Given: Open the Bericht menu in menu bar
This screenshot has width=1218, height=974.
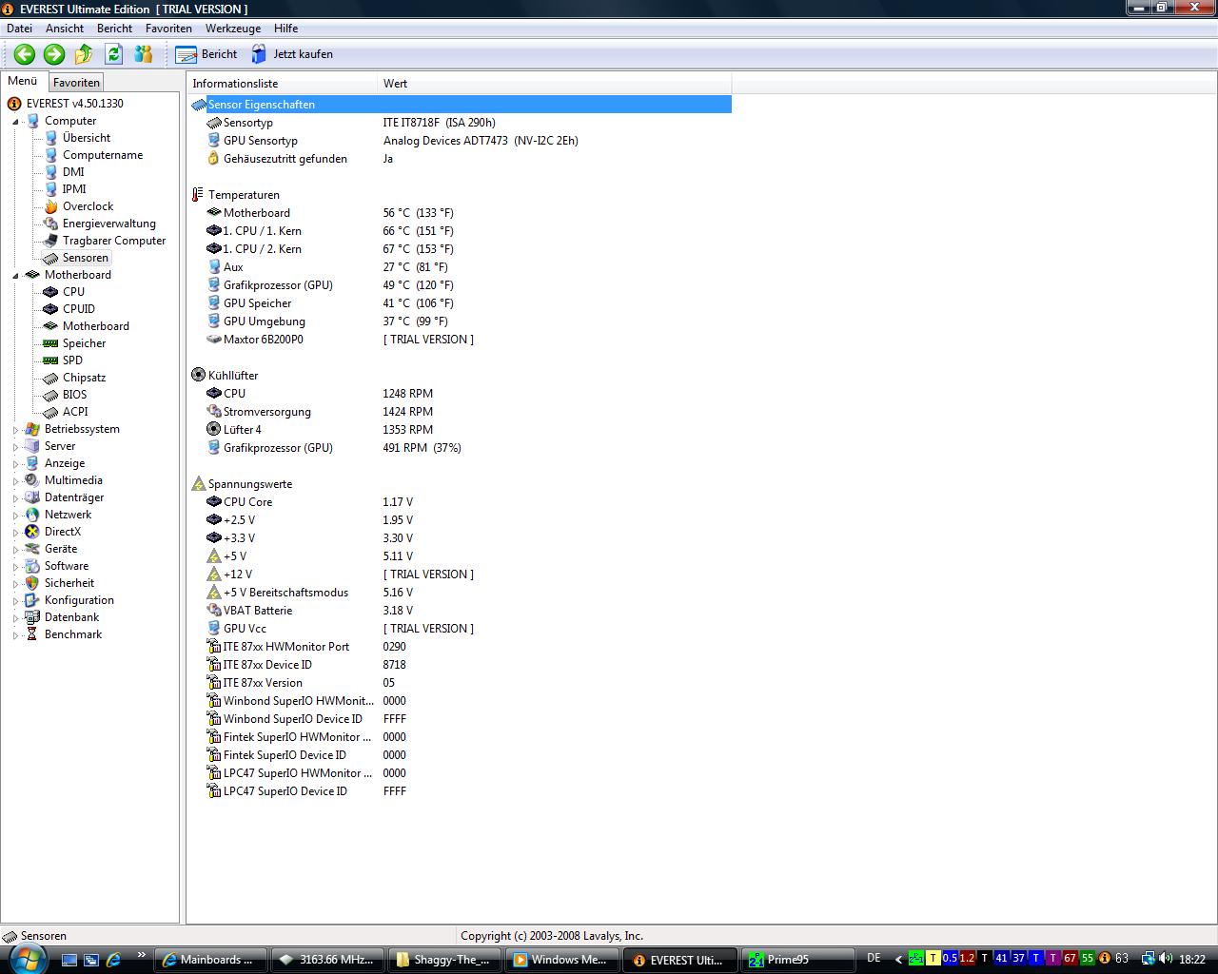Looking at the screenshot, I should [x=114, y=29].
